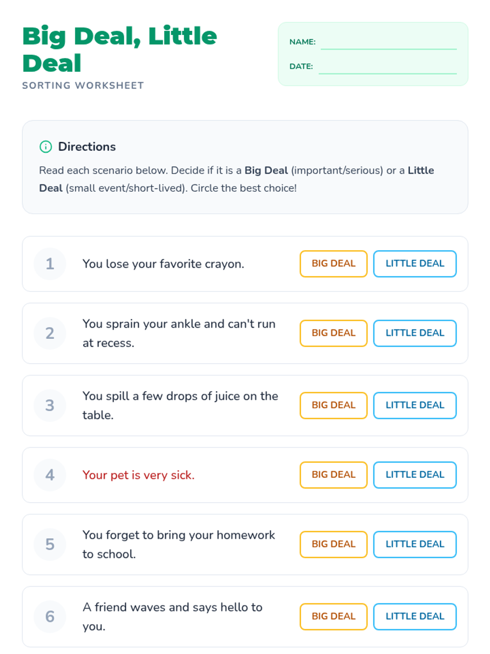The image size is (490, 654).
Task: Tap BIG DEAL for the friend waving
Action: 333,616
